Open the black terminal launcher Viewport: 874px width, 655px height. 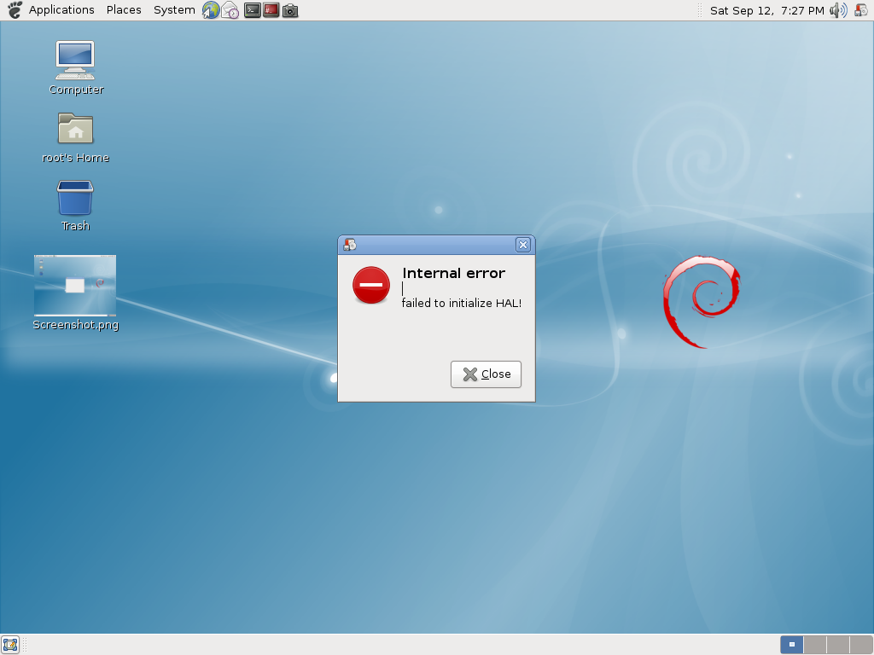coord(252,10)
